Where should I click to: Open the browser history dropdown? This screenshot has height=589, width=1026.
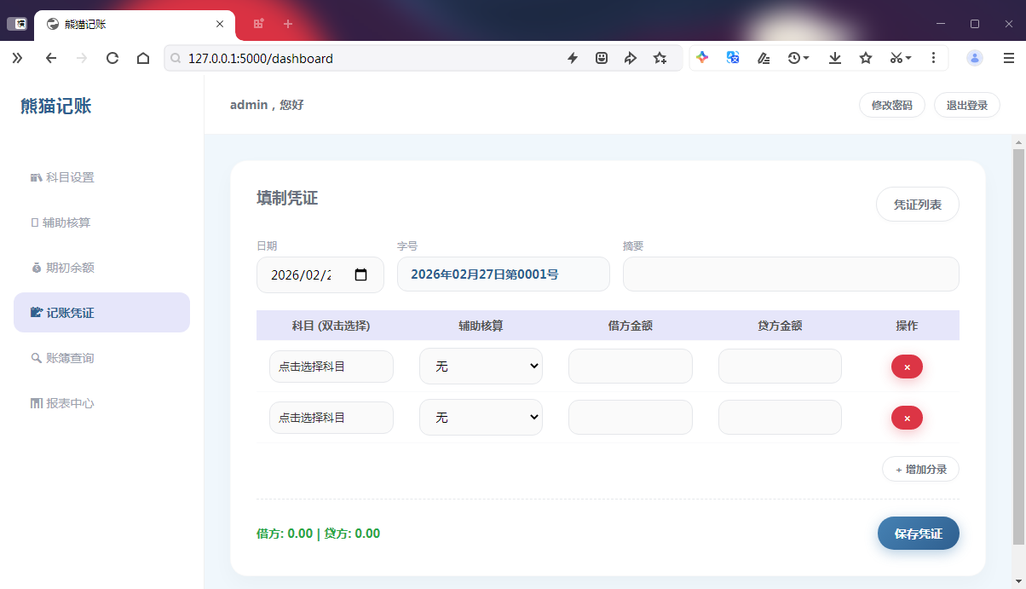pyautogui.click(x=798, y=58)
